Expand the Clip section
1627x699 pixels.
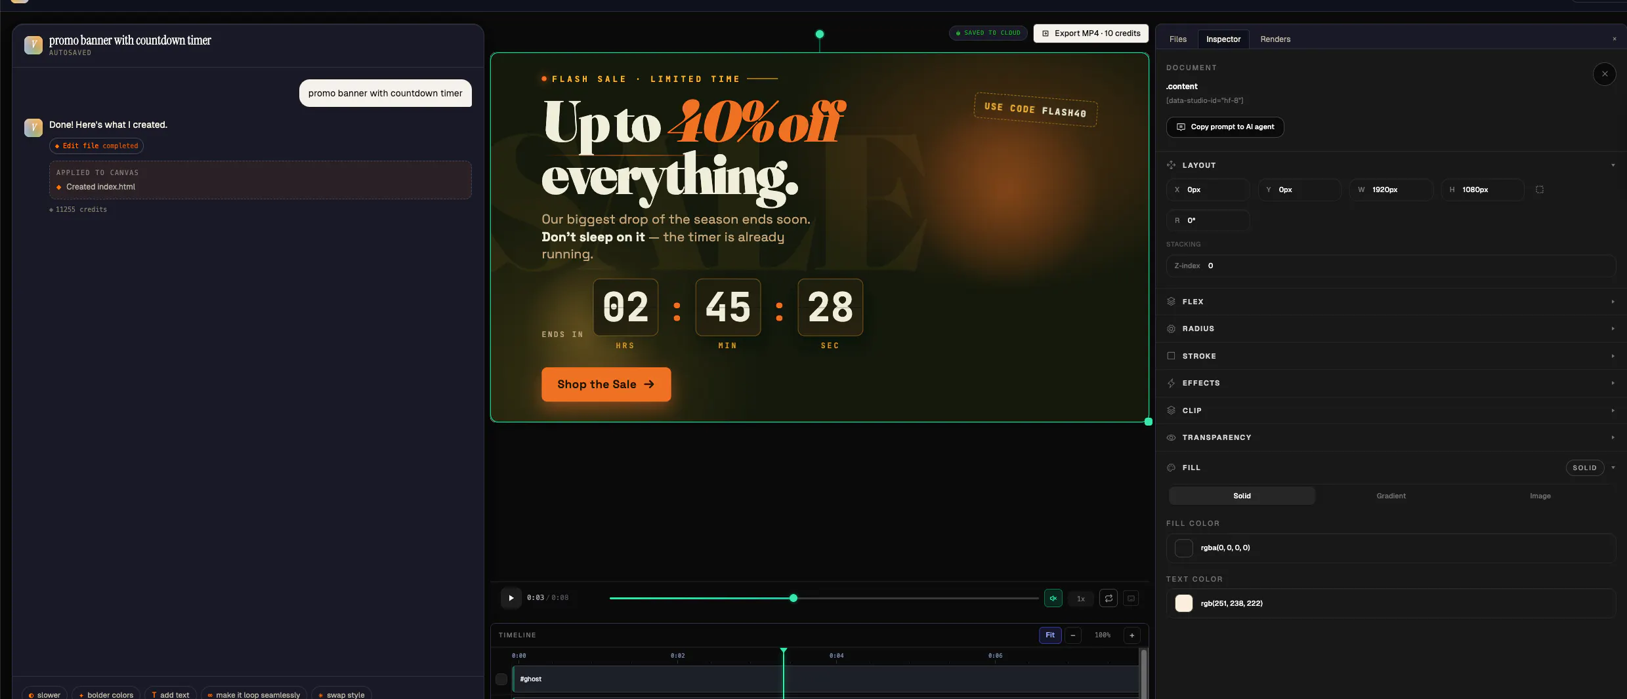(1613, 410)
